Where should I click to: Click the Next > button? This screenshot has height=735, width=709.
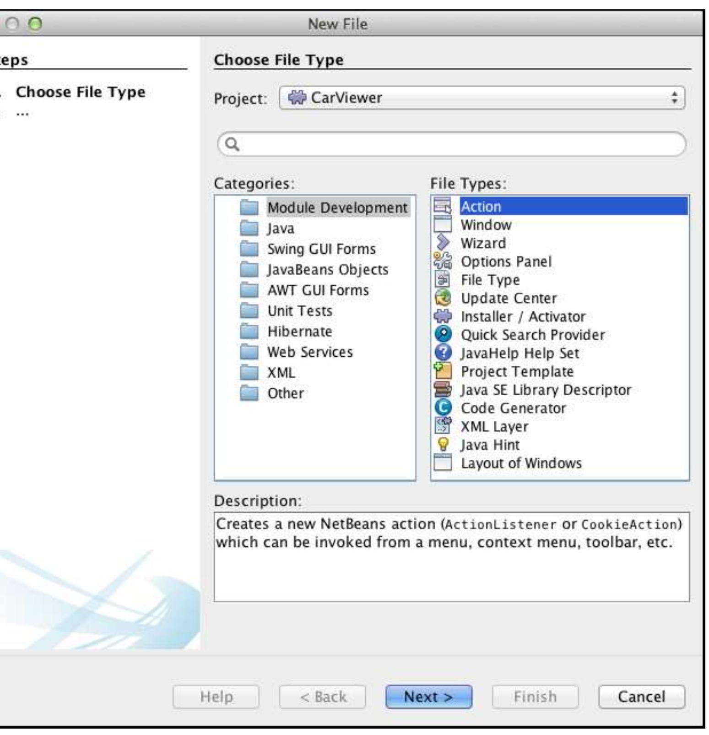point(429,697)
